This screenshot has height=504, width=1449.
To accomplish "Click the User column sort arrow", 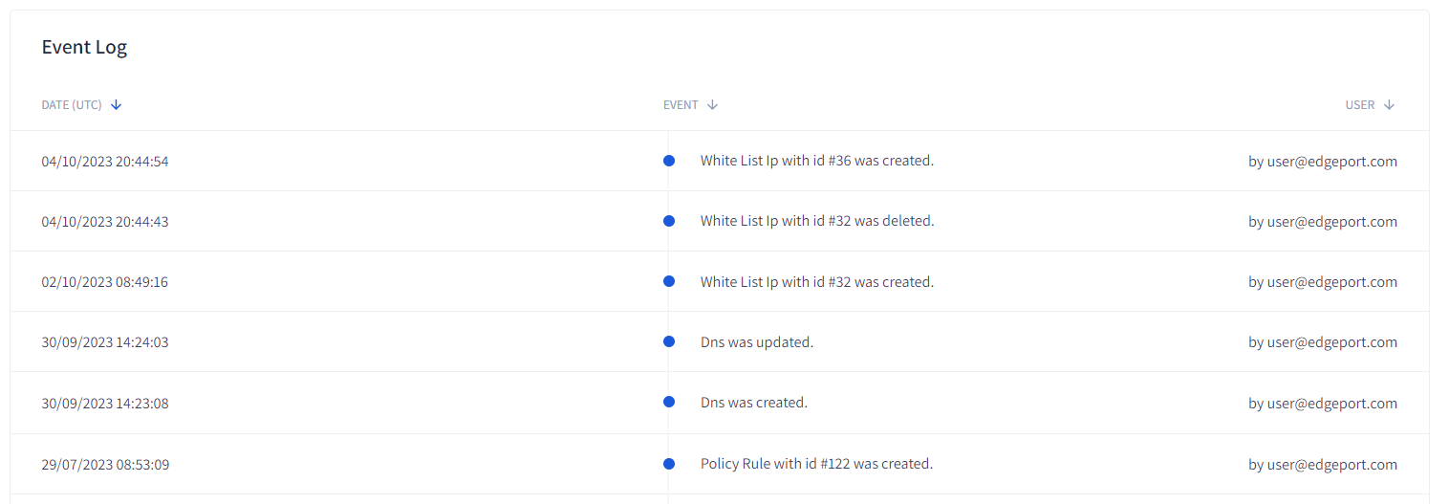I will 1390,105.
